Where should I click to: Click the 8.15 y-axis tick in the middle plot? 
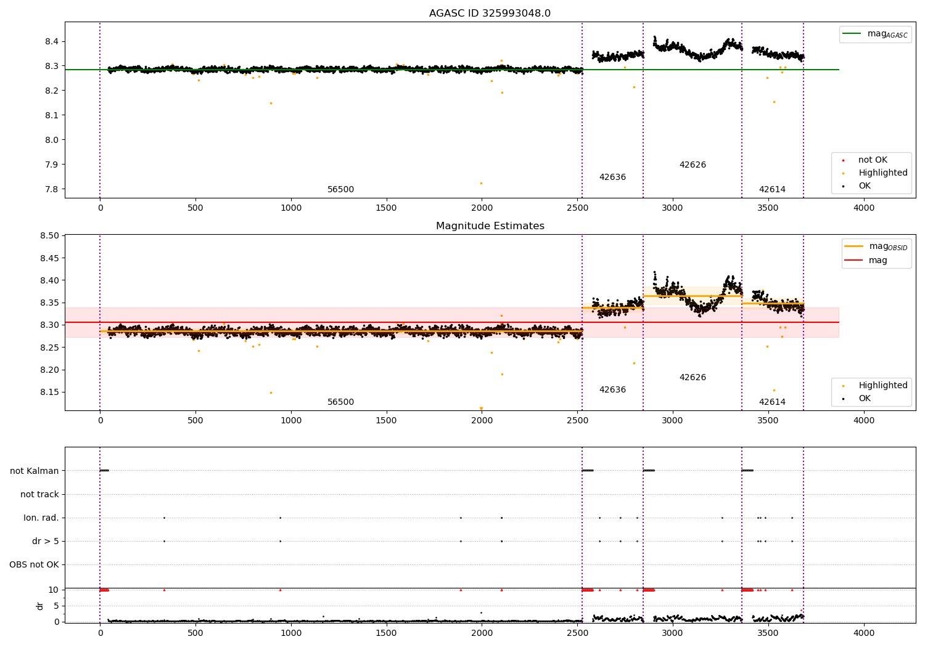(x=49, y=393)
